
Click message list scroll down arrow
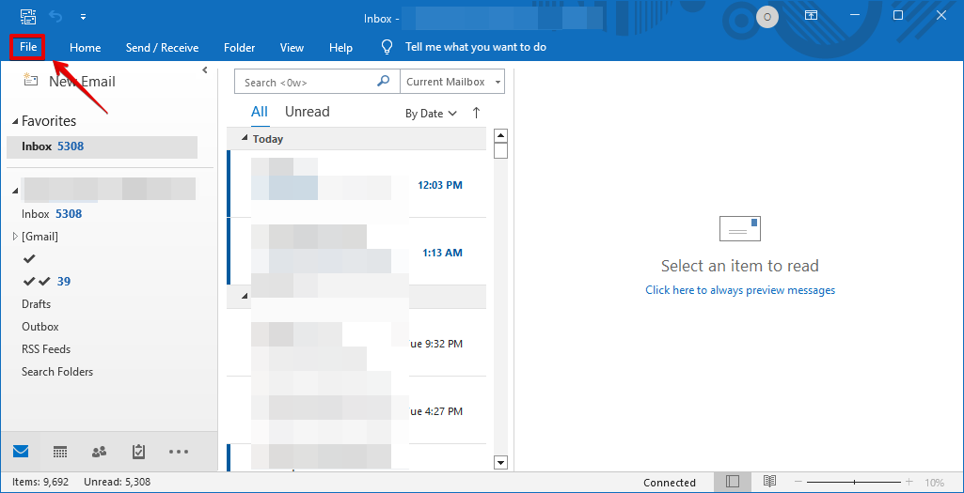point(500,462)
